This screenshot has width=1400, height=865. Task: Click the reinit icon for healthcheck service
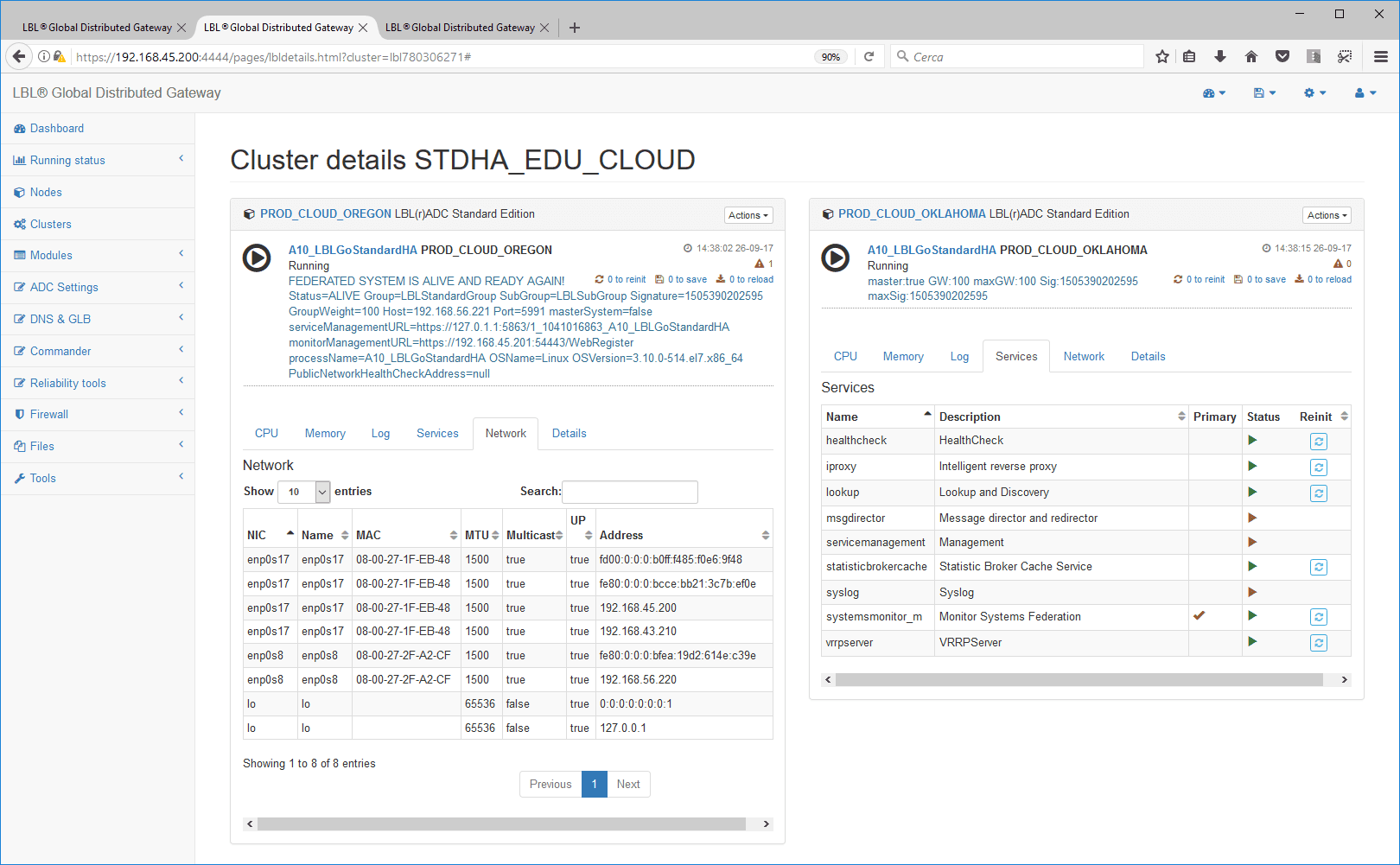[x=1318, y=442]
